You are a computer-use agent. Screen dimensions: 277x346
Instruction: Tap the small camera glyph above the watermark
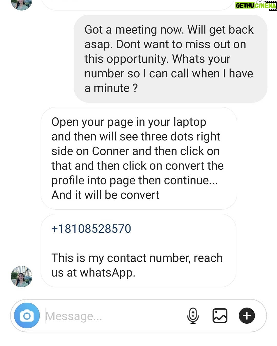(x=259, y=2)
